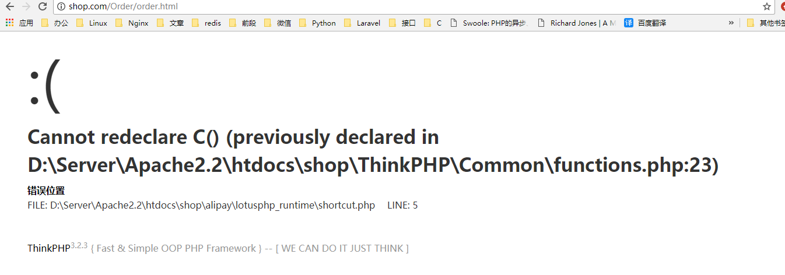Image resolution: width=785 pixels, height=275 pixels.
Task: Expand the bookmarks overflow chevron
Action: (x=731, y=23)
